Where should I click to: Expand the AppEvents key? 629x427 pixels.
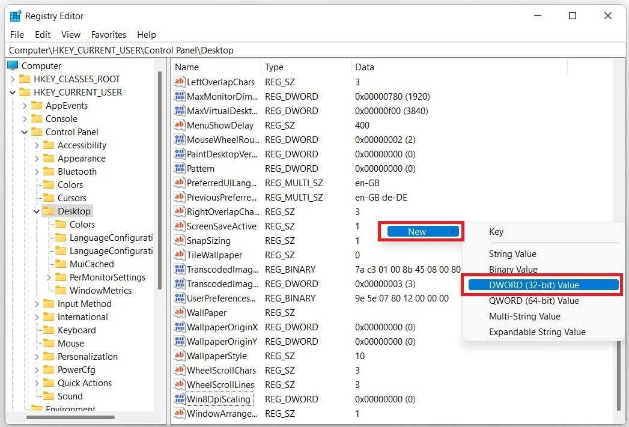point(25,106)
